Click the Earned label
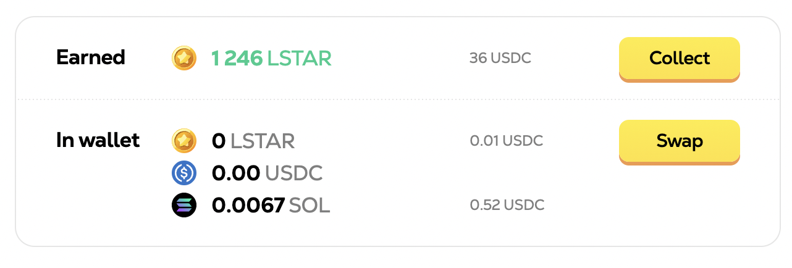792x268 pixels. tap(91, 58)
